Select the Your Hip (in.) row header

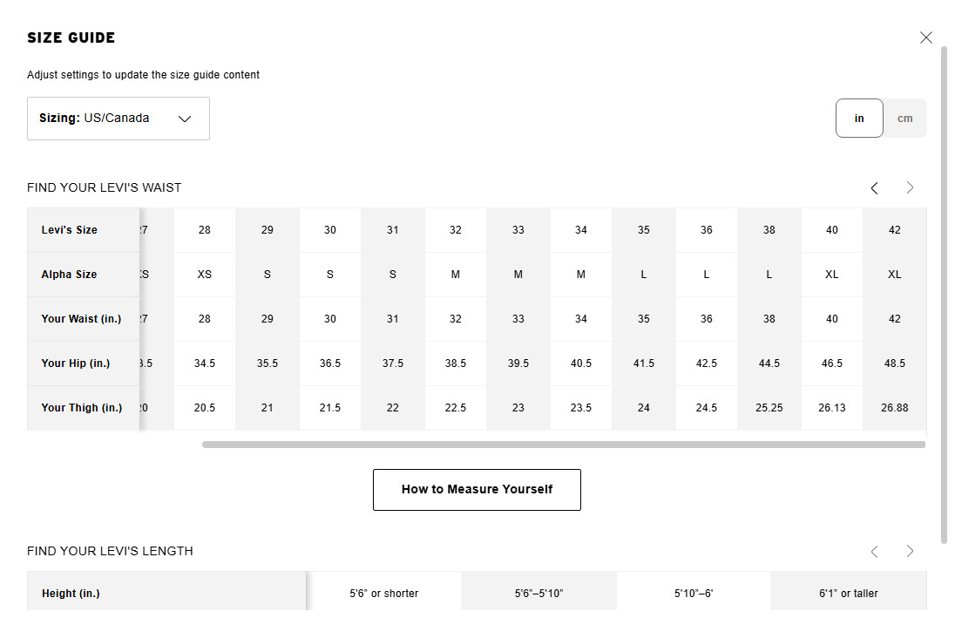(84, 363)
